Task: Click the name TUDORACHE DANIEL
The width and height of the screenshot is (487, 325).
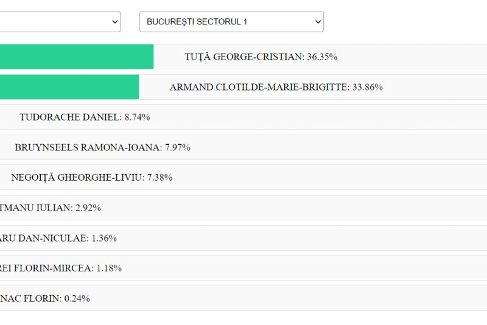Action: click(69, 117)
